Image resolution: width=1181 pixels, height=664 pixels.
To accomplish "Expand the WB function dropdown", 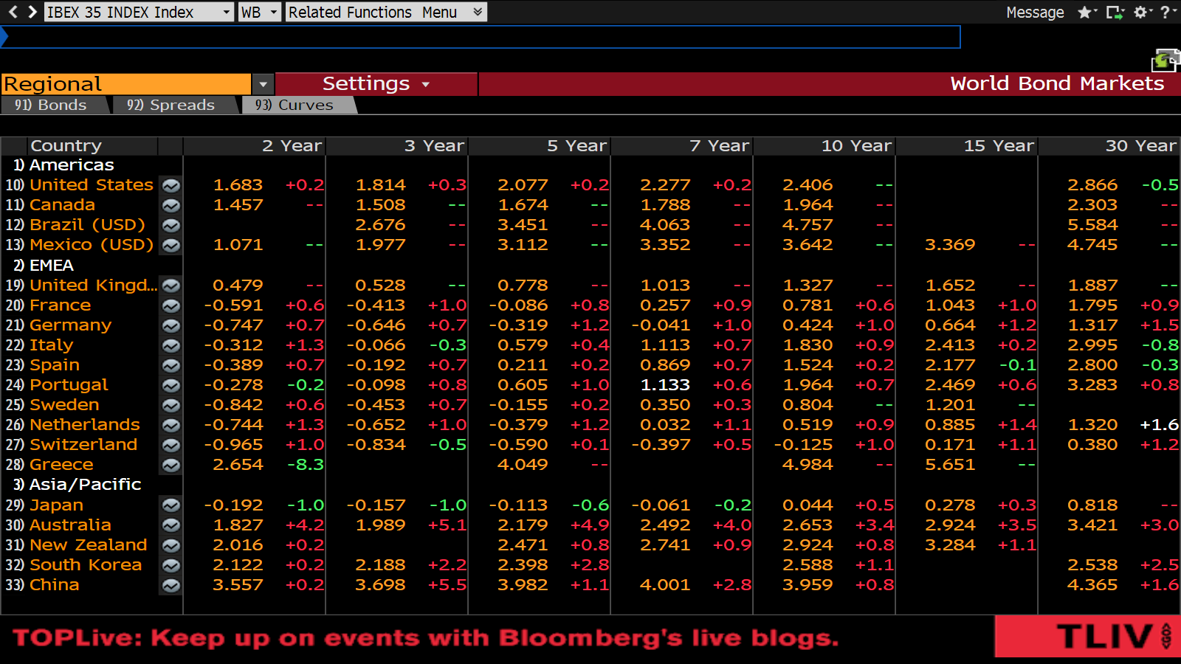I will (274, 13).
